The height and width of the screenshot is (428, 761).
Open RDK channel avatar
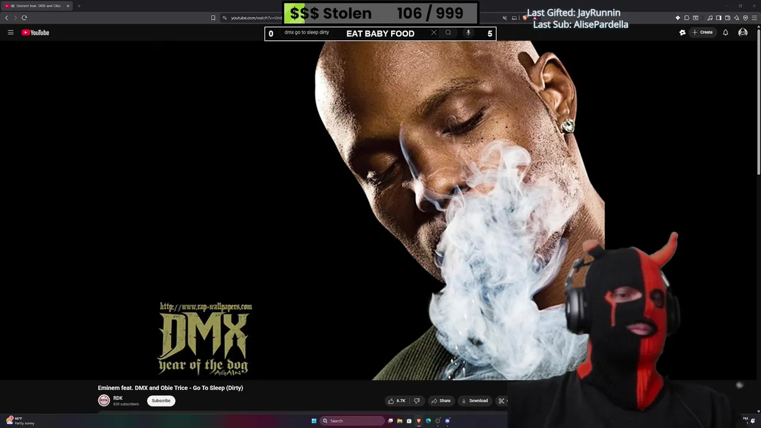(104, 401)
